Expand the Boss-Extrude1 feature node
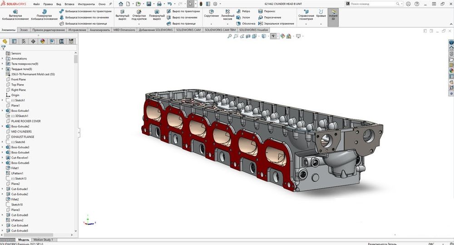Image resolution: width=454 pixels, height=245 pixels. [3, 110]
